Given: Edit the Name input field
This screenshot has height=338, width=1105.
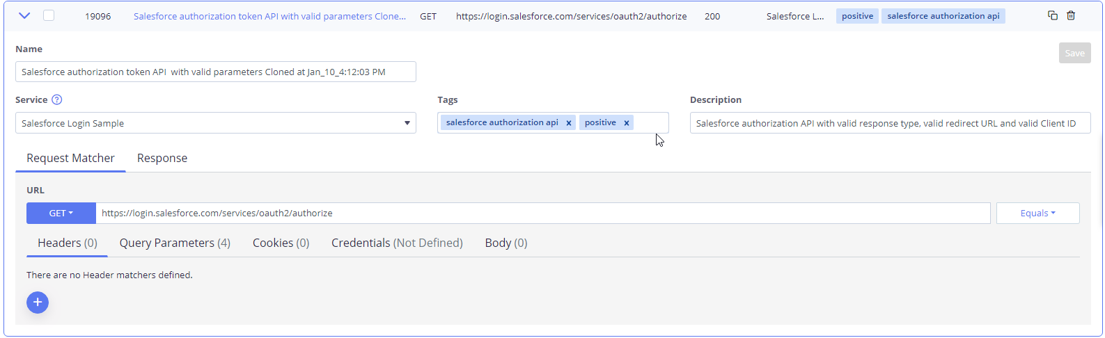Looking at the screenshot, I should [x=216, y=72].
